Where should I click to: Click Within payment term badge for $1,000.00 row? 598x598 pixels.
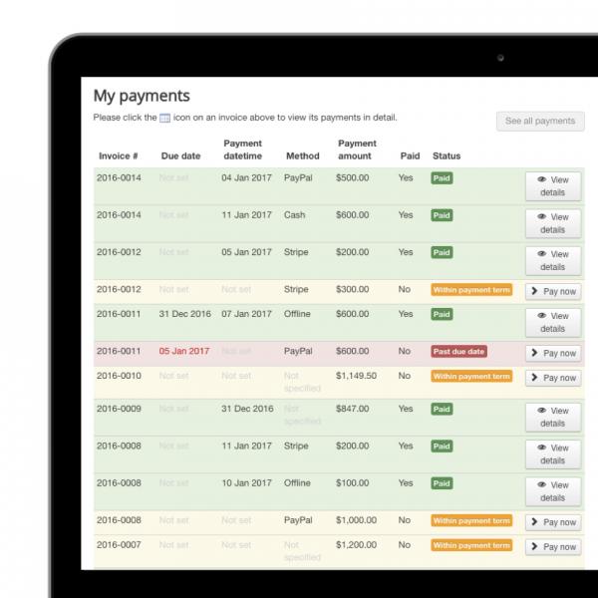[471, 521]
